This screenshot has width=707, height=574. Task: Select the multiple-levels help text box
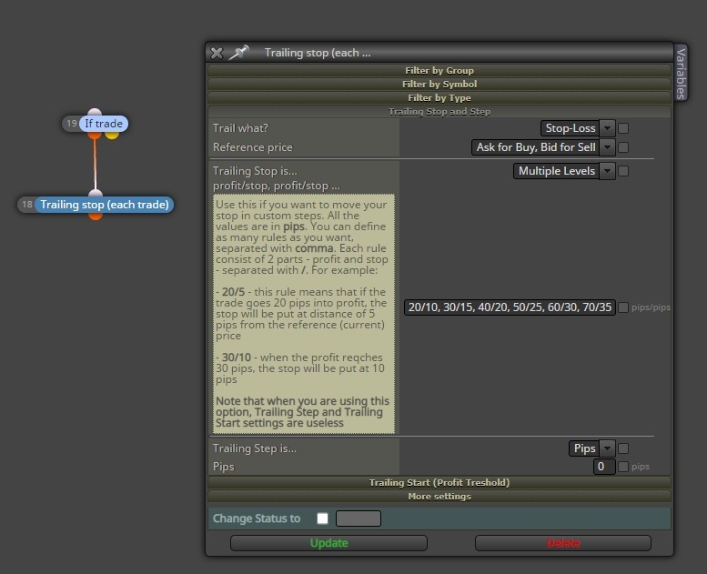click(304, 314)
